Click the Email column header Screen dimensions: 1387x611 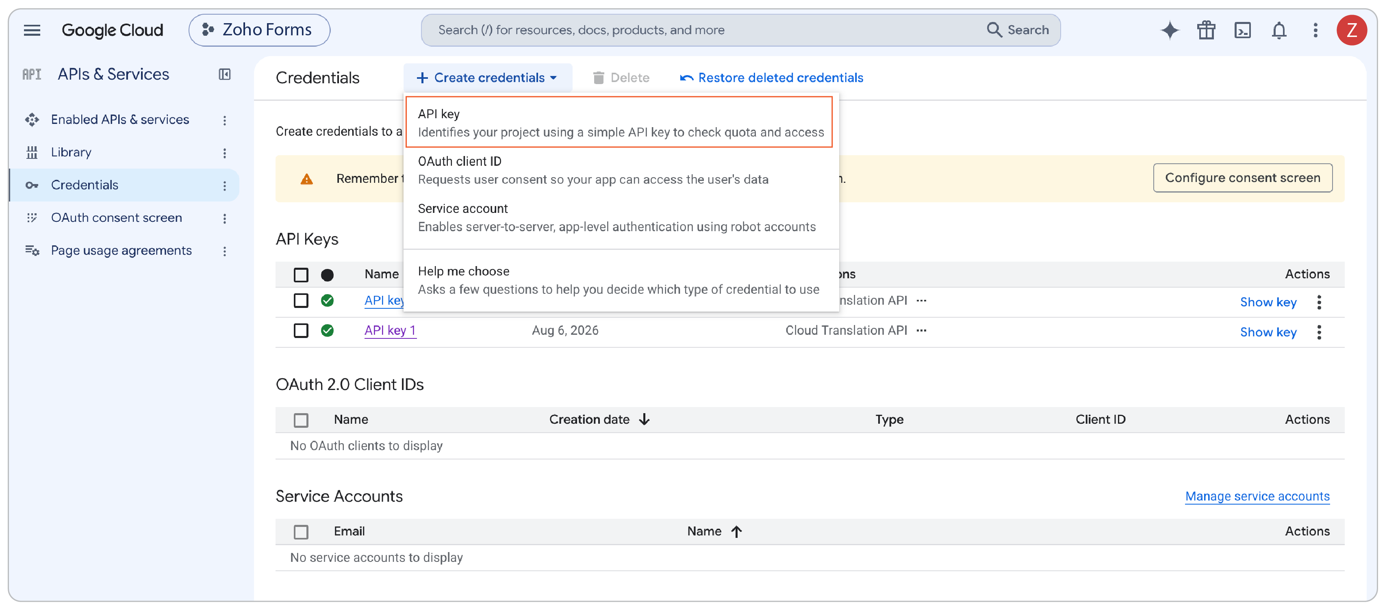tap(349, 532)
